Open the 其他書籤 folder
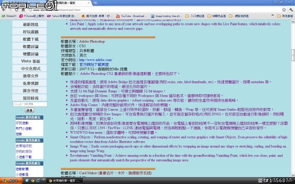This screenshot has width=295, height=184. coord(285,16)
